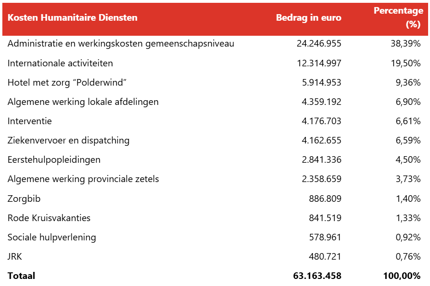Click 'Algemene werking provinciale zetels' label
The height and width of the screenshot is (286, 430).
(83, 179)
